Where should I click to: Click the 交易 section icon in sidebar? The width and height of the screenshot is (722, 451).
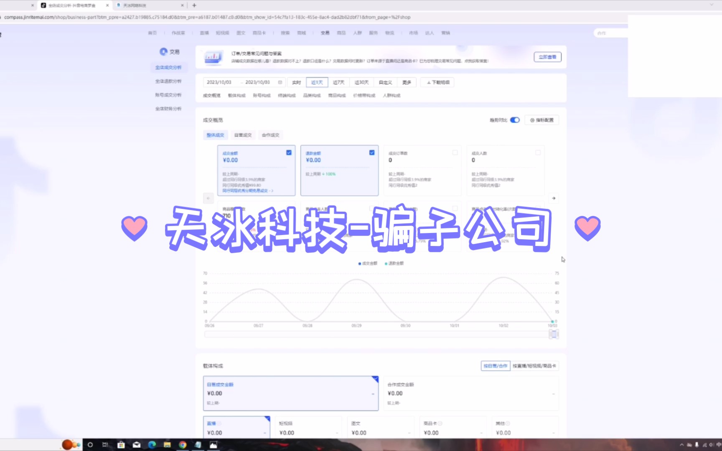tap(163, 51)
